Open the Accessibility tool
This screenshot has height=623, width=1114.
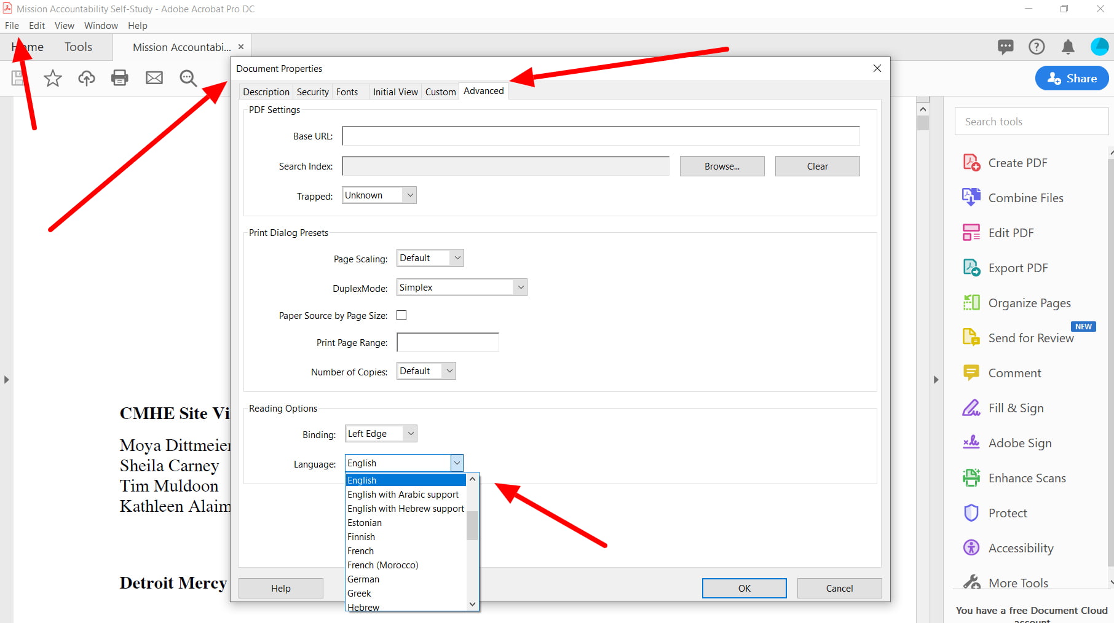pyautogui.click(x=1008, y=548)
